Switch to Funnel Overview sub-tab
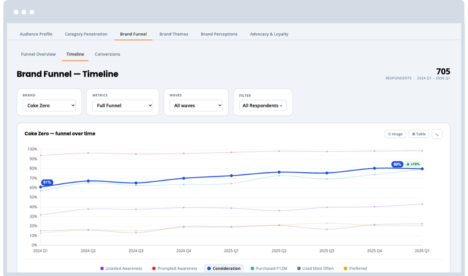This screenshot has height=276, width=468. (x=38, y=54)
